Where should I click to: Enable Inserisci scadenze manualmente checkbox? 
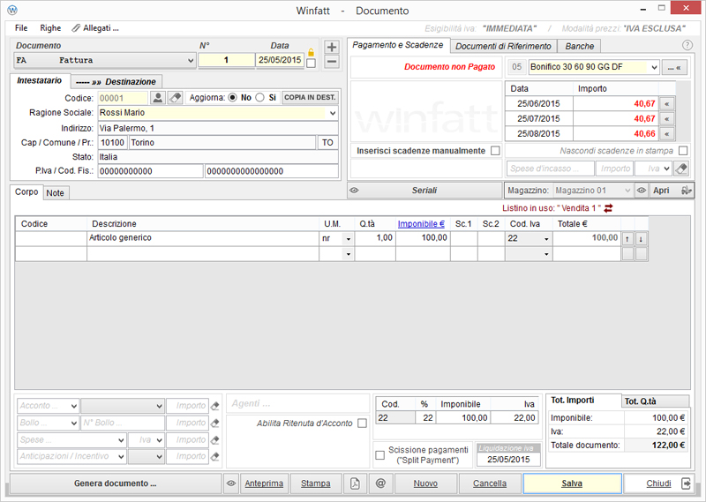(495, 151)
